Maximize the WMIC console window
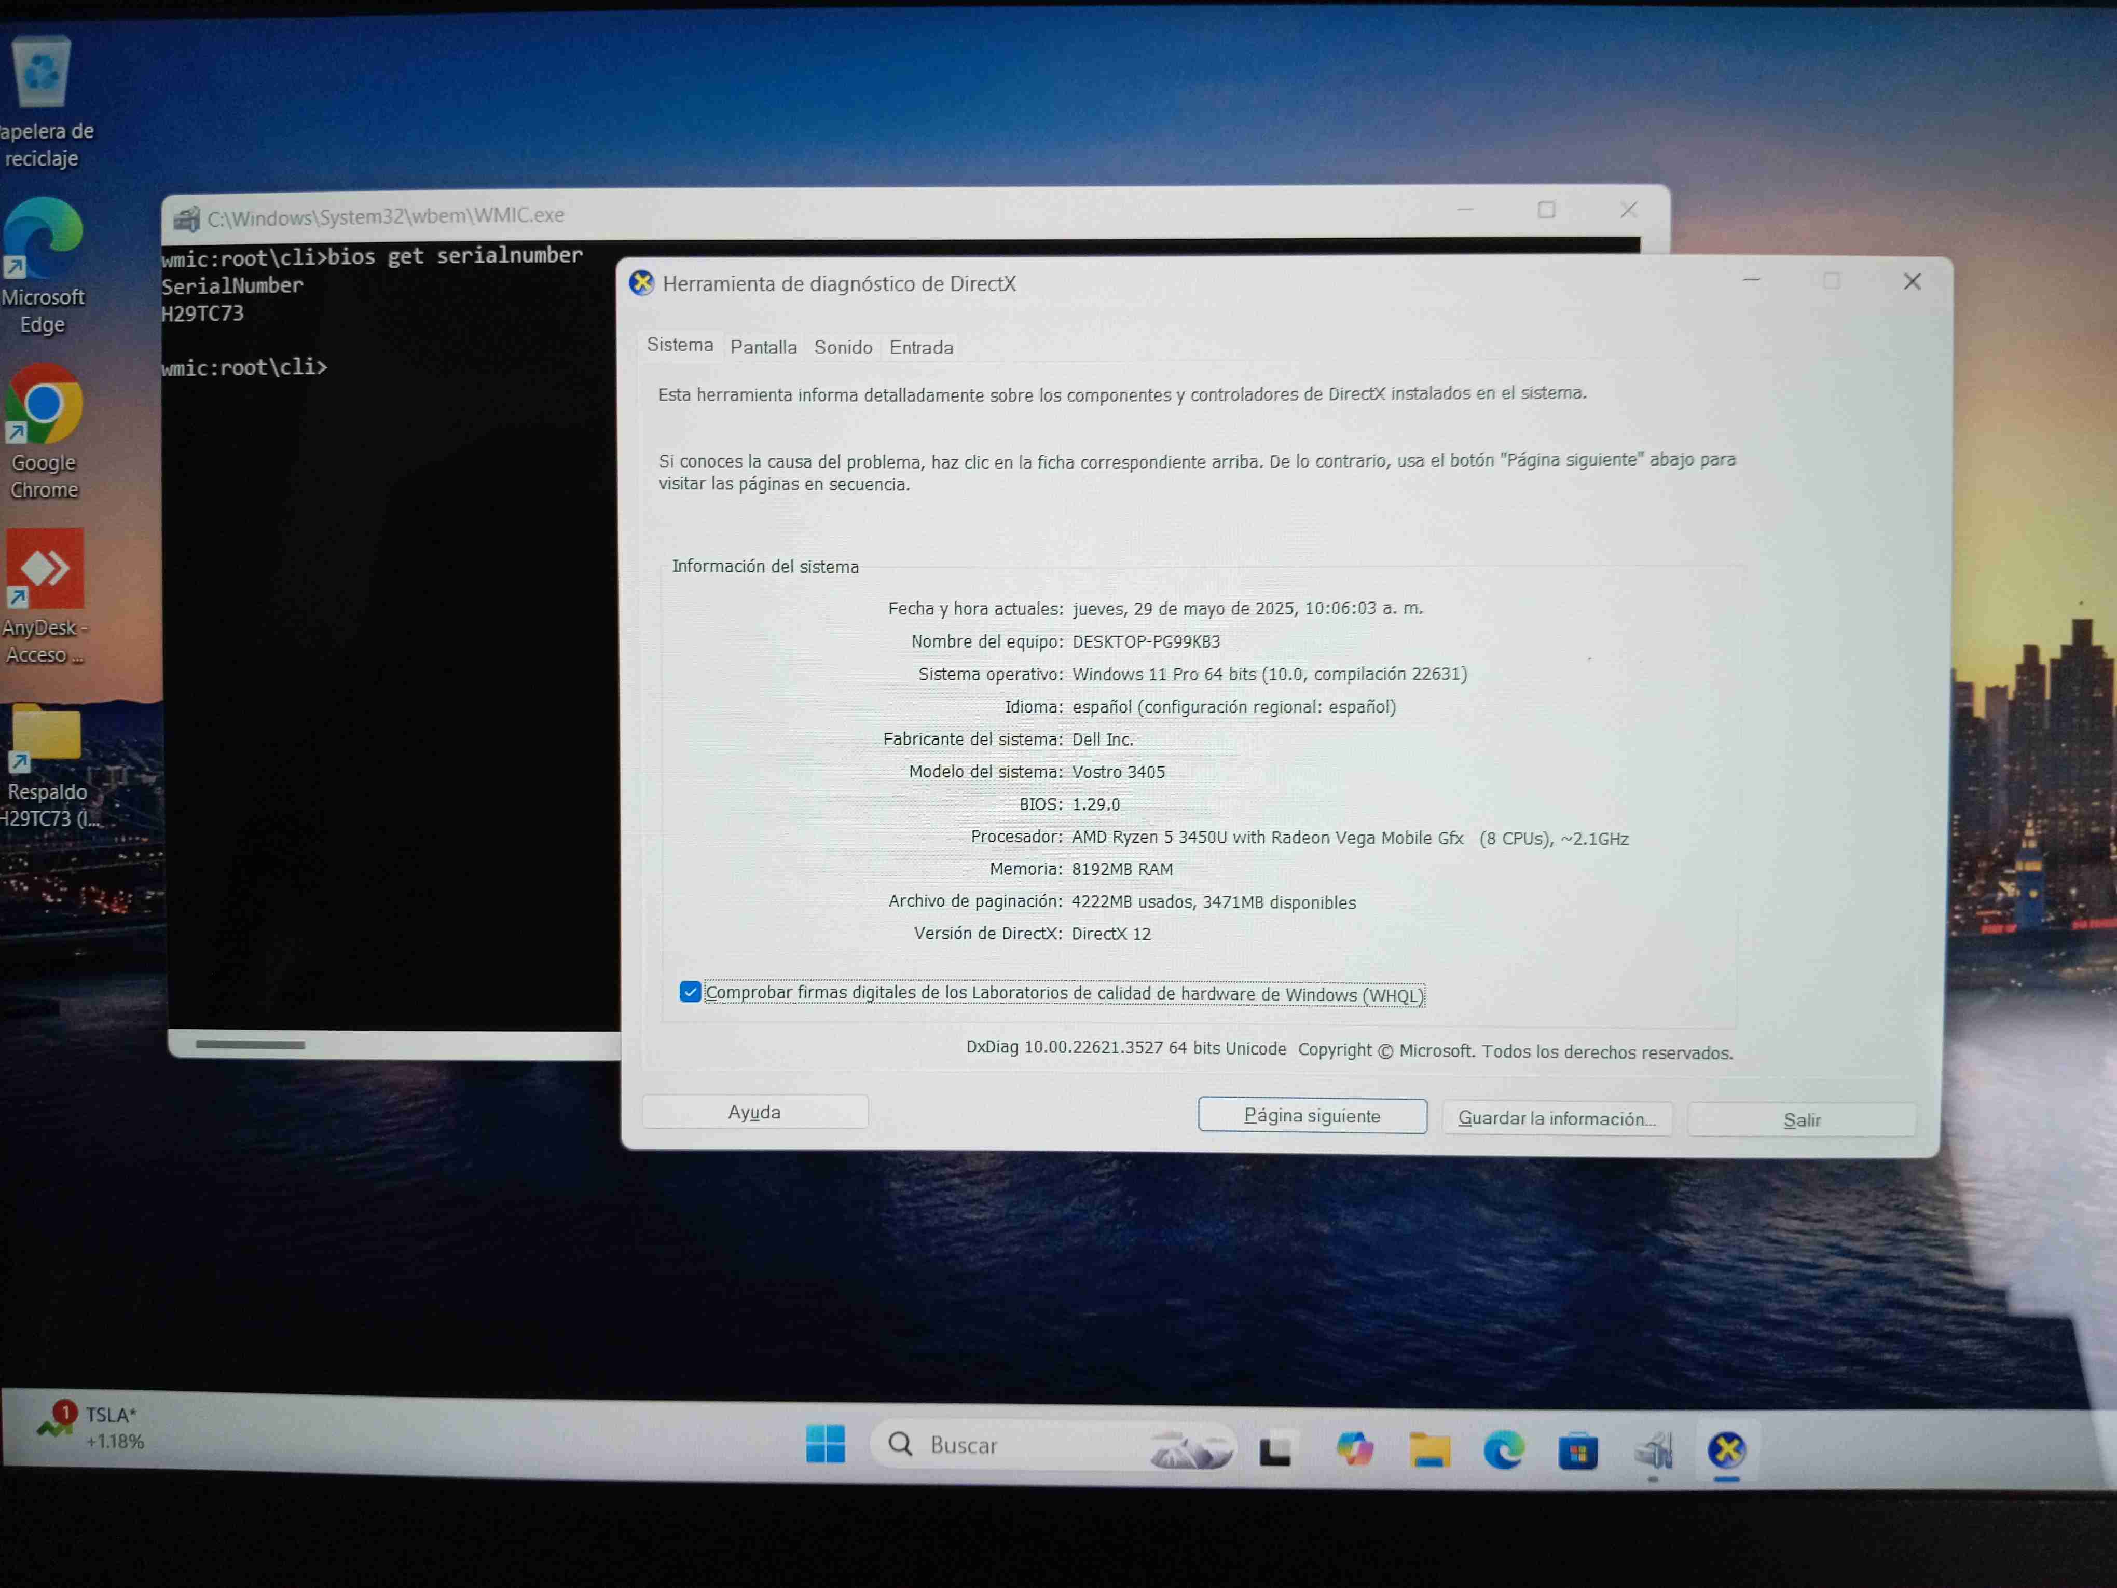Image resolution: width=2117 pixels, height=1588 pixels. click(x=1547, y=210)
